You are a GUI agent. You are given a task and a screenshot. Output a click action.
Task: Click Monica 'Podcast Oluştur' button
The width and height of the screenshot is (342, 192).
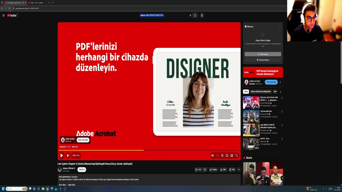click(x=263, y=60)
